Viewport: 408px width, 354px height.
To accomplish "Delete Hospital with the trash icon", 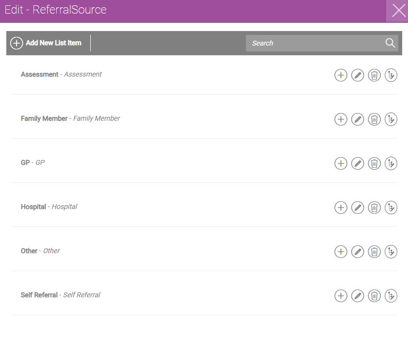I will (x=374, y=208).
